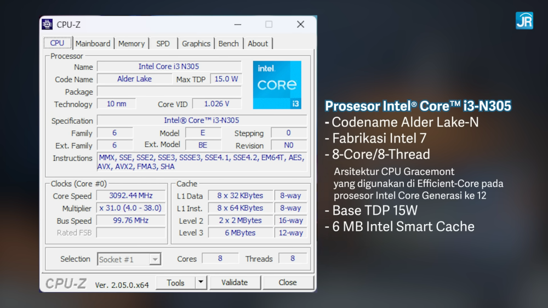Click the text Codename Alder Lake-N
This screenshot has height=308, width=548.
point(402,122)
